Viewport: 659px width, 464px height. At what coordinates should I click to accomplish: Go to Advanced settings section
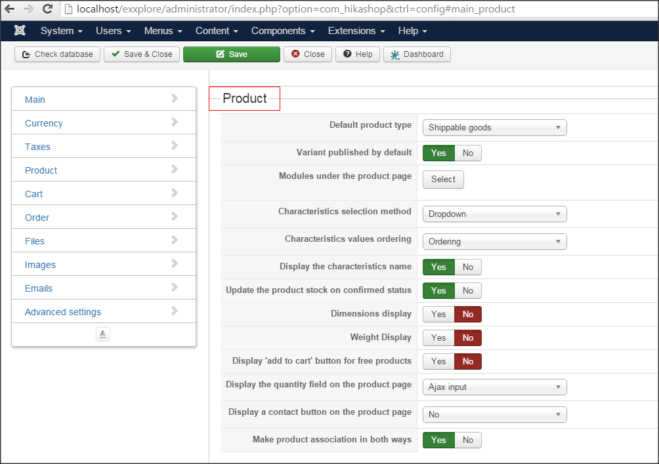click(104, 311)
